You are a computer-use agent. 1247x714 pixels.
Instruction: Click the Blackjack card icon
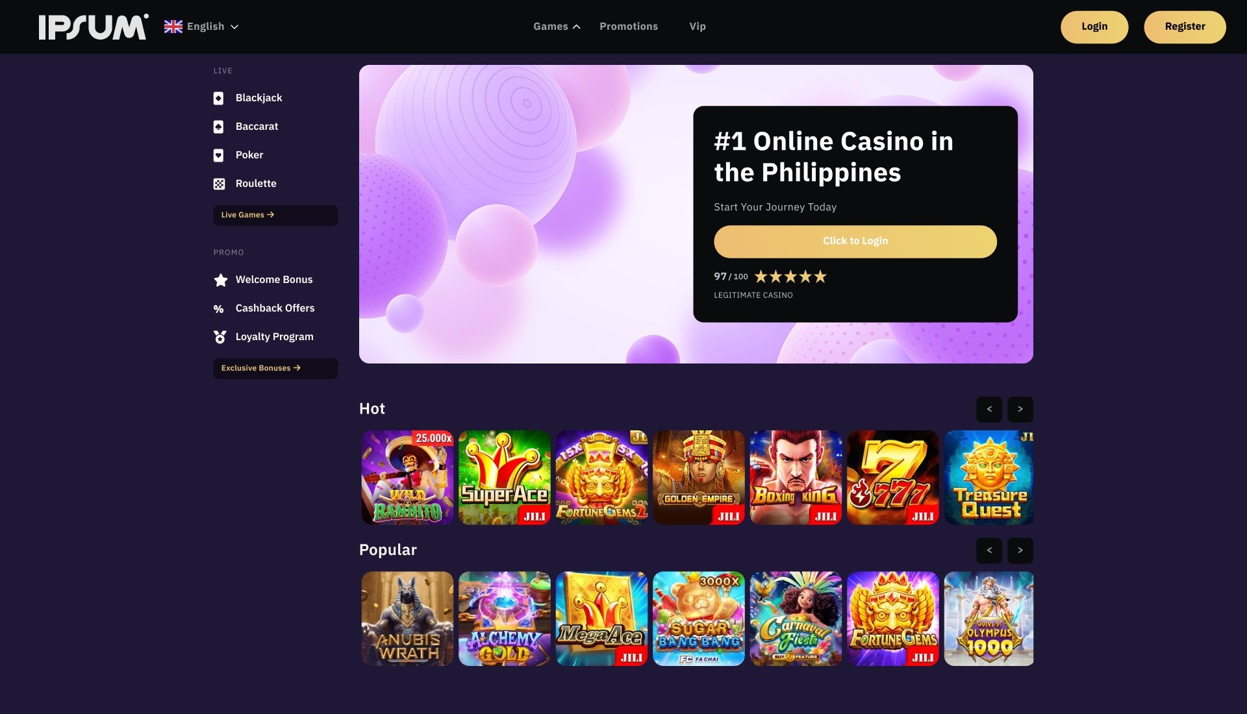coord(219,98)
